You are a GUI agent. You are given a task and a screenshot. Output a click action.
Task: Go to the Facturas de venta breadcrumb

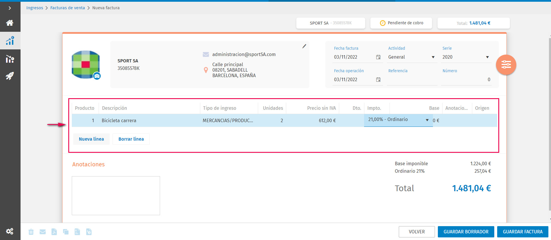pyautogui.click(x=68, y=8)
